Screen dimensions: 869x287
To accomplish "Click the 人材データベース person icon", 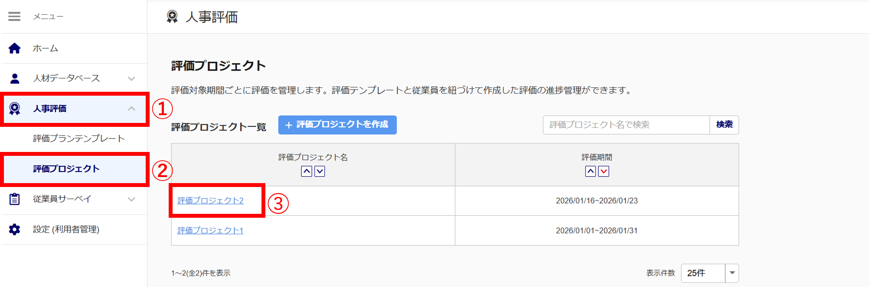I will (x=15, y=78).
